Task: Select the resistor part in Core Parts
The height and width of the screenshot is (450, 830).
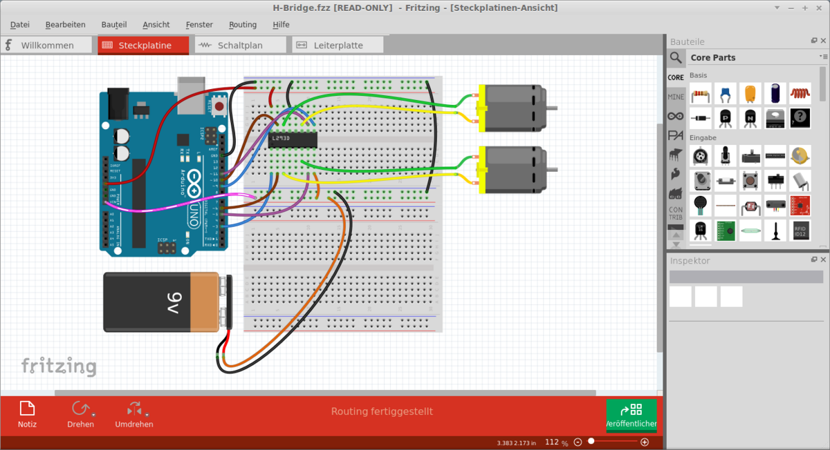Action: (700, 93)
